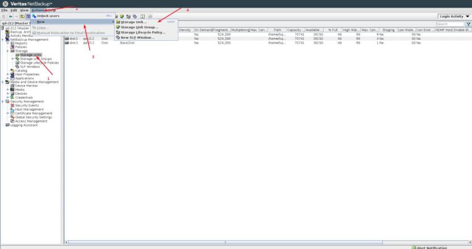Select the Storage Lifecycle Policies tree item
Viewport: 472px width, 249px height.
pyautogui.click(x=39, y=63)
